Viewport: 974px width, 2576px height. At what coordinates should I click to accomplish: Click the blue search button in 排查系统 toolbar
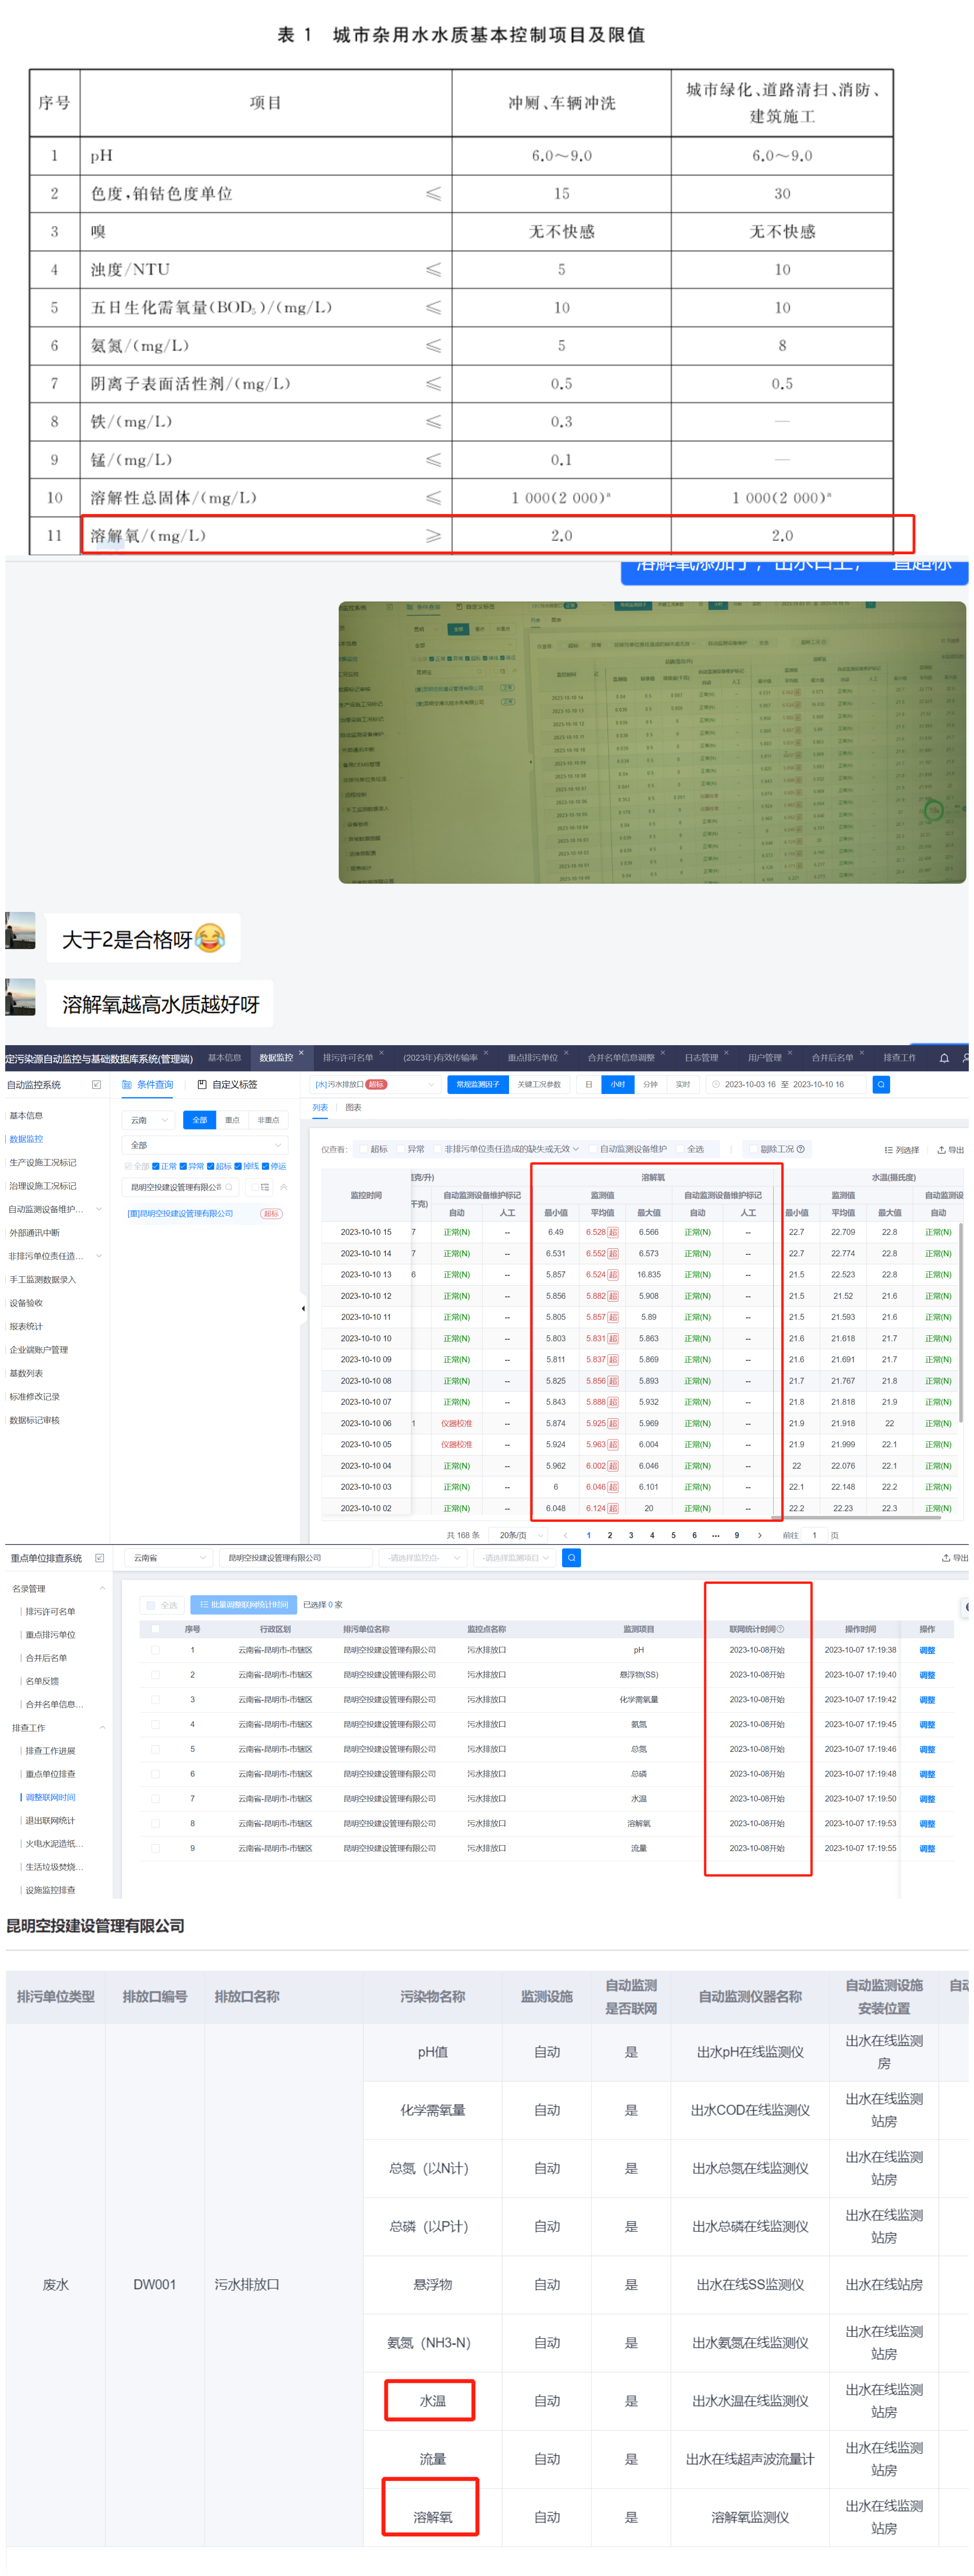(x=571, y=1558)
